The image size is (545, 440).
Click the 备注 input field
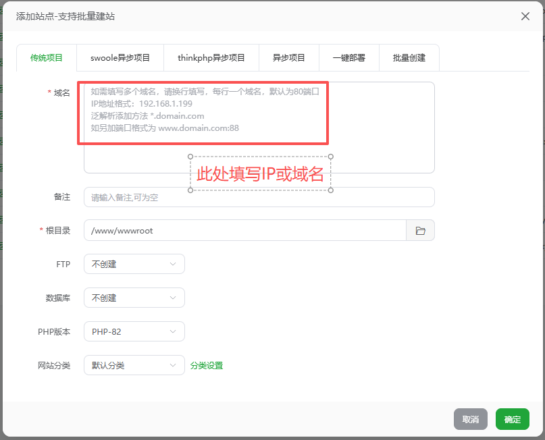[259, 198]
